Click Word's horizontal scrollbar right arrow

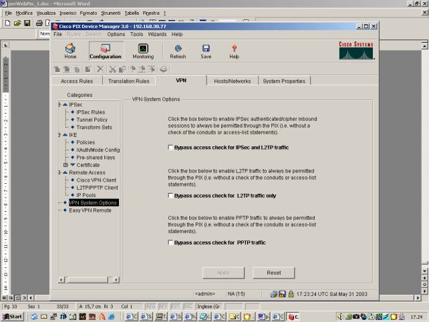[418, 298]
